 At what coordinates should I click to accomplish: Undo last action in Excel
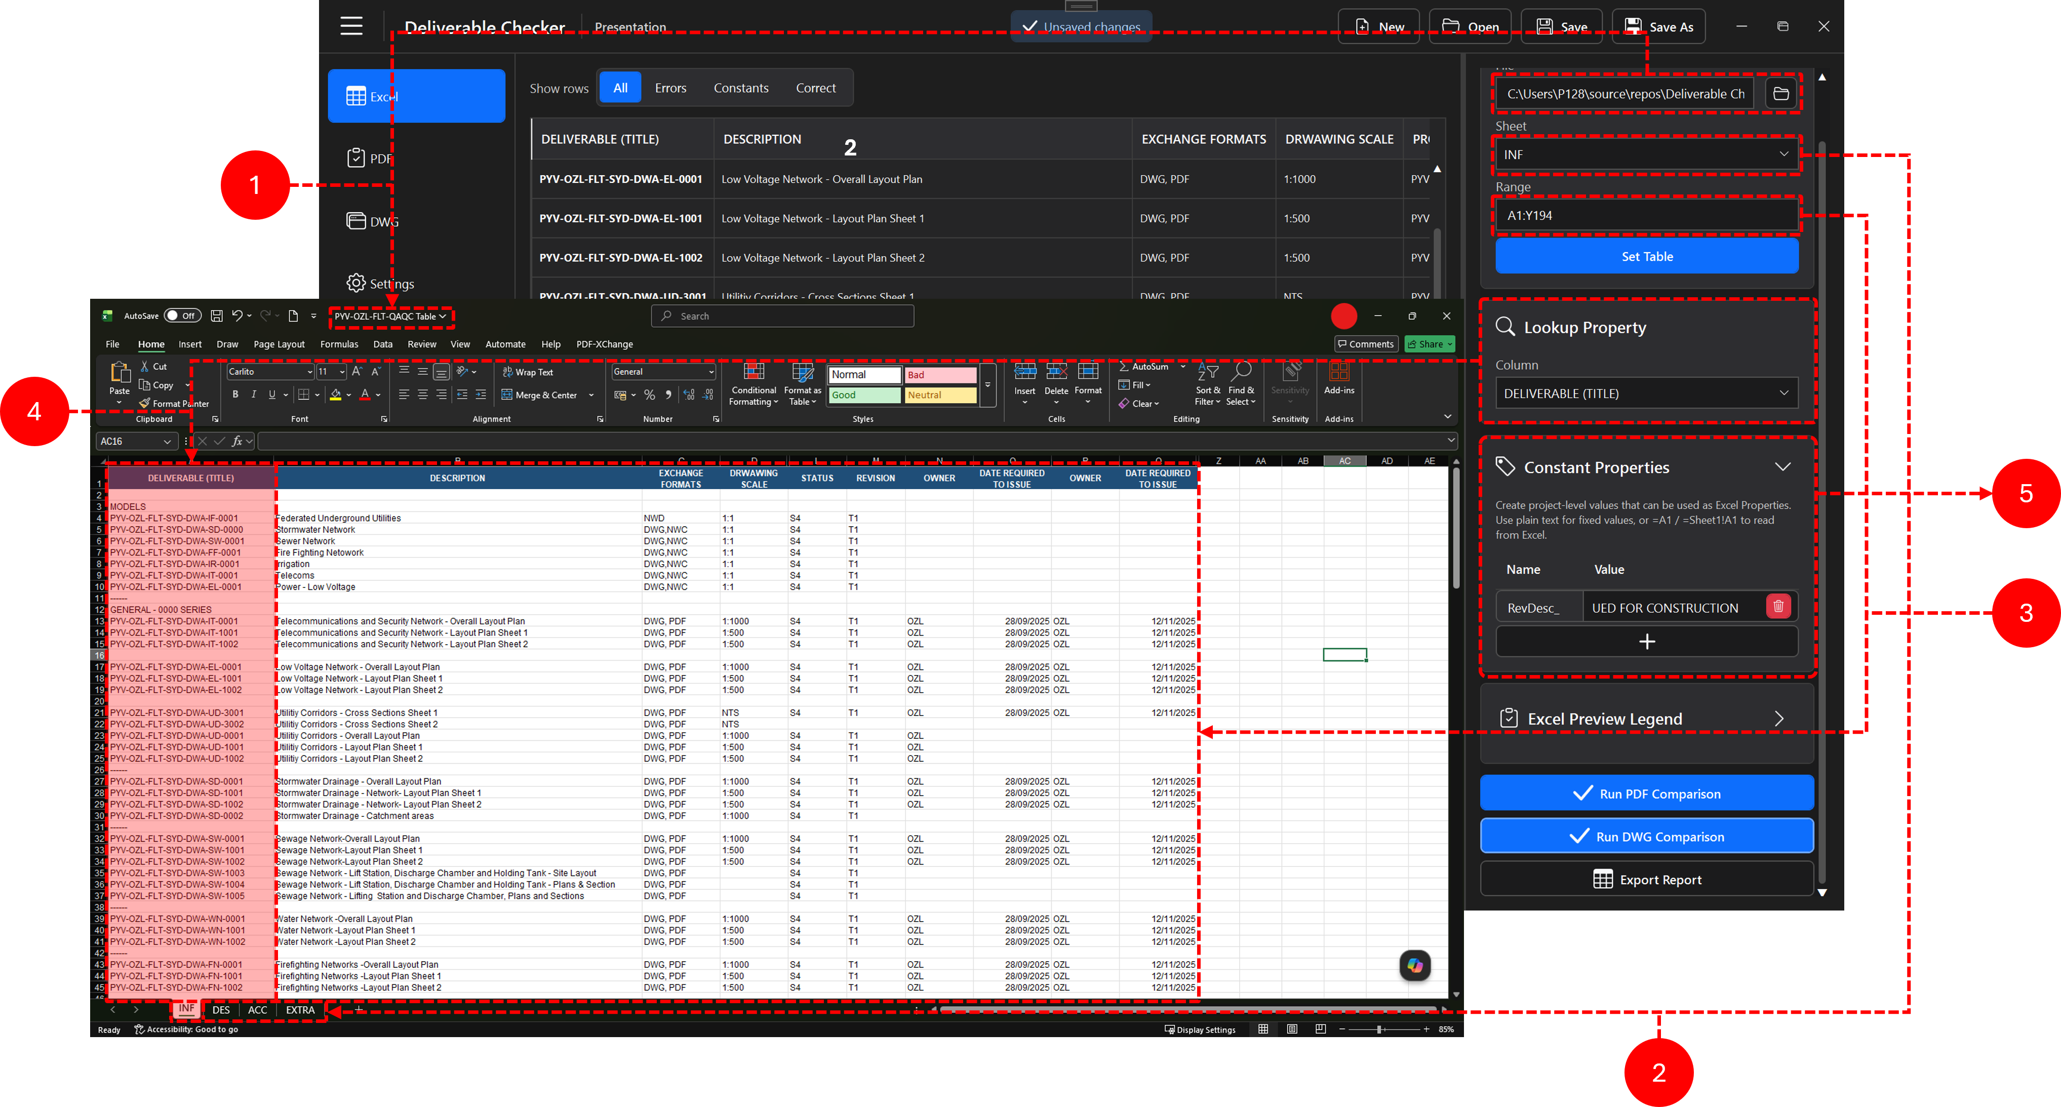coord(237,316)
